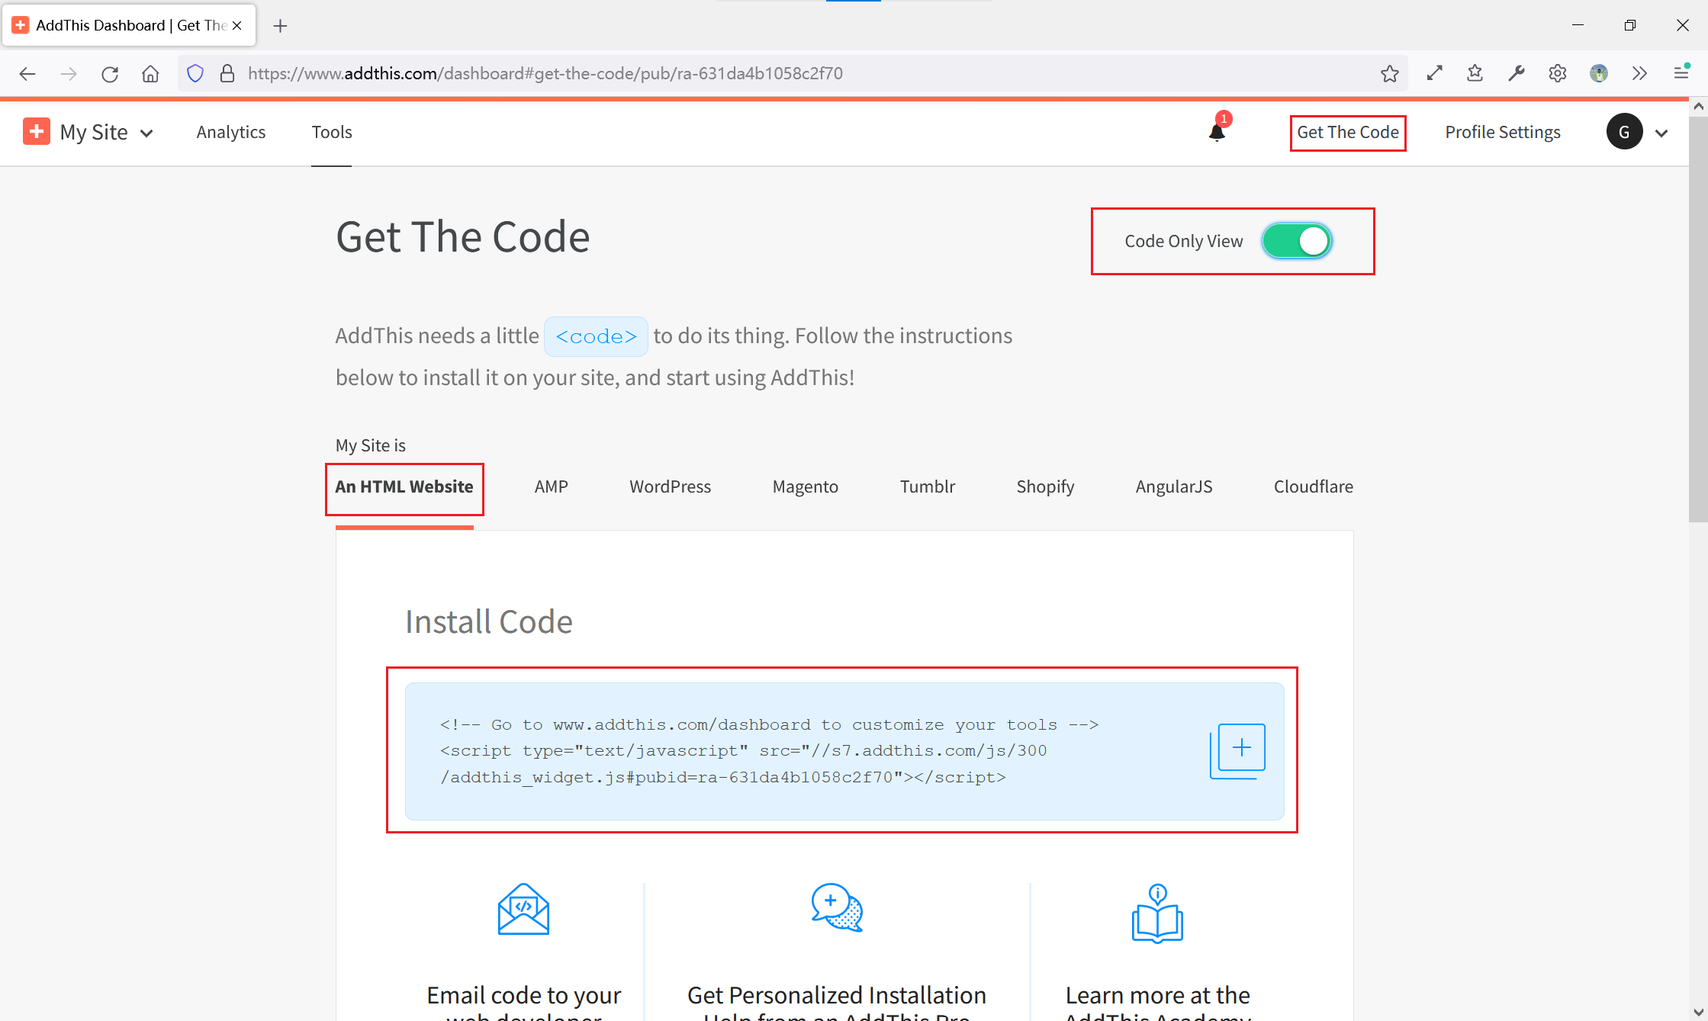
Task: Open Profile Settings
Action: (x=1502, y=132)
